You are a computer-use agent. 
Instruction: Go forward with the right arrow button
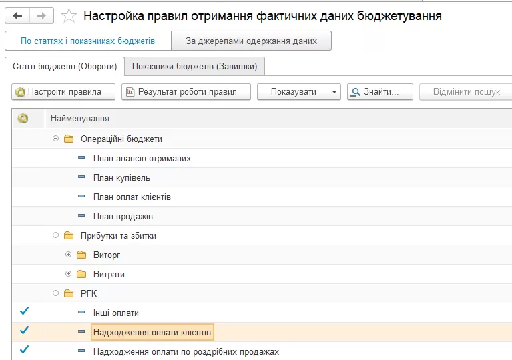pos(41,15)
